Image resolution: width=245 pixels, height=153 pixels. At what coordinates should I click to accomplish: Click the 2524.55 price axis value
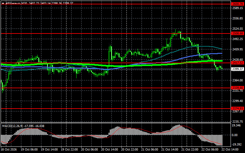(x=238, y=29)
